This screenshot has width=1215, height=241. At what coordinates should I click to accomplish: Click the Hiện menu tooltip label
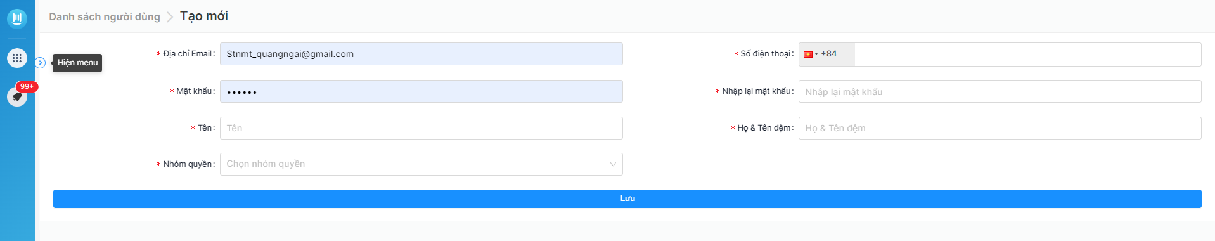click(x=77, y=63)
